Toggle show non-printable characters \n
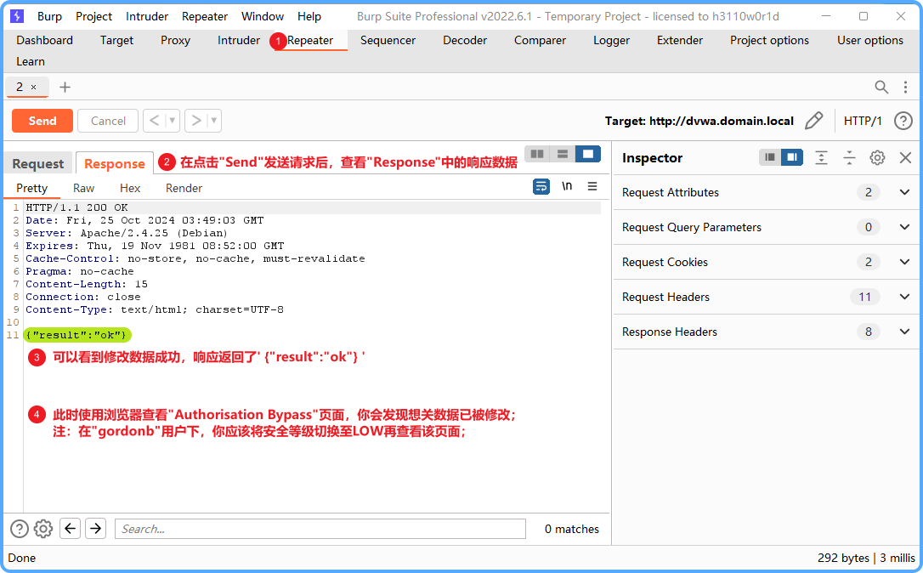Viewport: 923px width, 573px height. click(567, 186)
